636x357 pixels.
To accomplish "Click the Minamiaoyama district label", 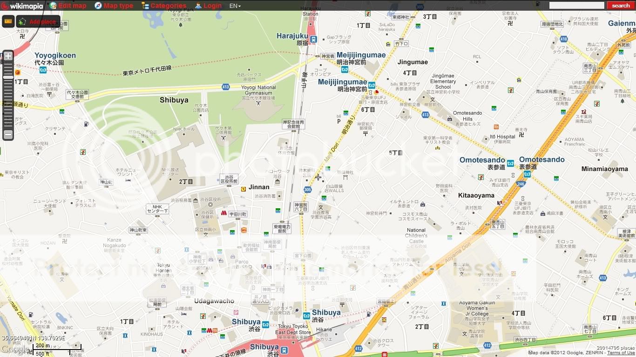I will point(605,169).
